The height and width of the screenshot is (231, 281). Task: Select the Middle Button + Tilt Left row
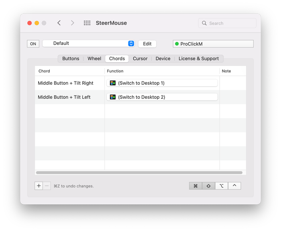coord(140,97)
